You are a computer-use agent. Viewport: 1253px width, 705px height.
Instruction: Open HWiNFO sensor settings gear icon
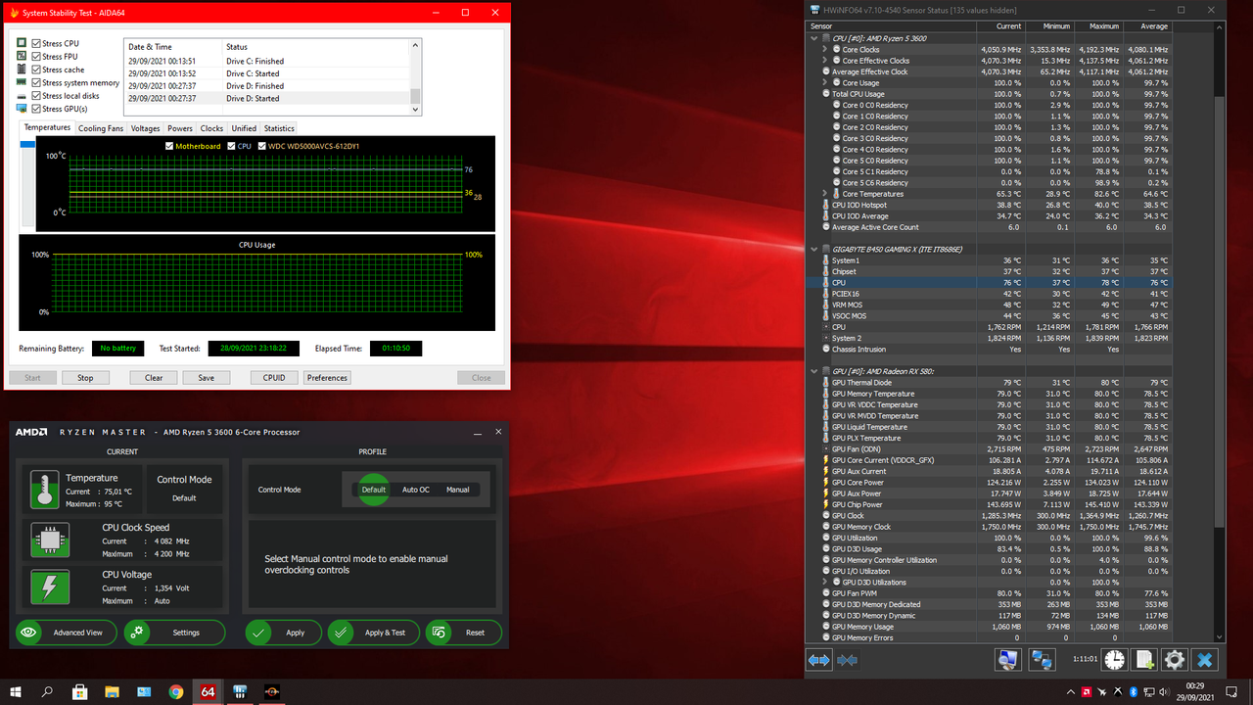point(1175,660)
